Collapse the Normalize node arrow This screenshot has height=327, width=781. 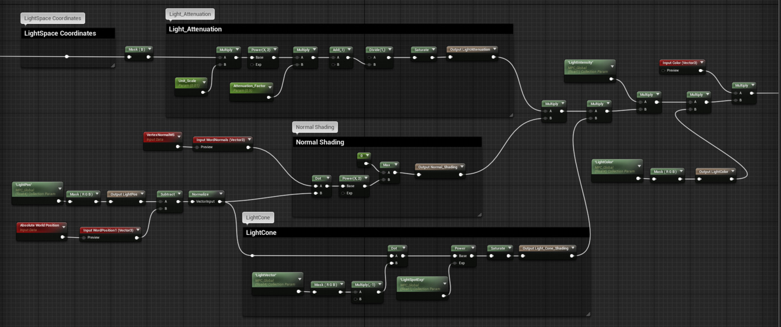(x=221, y=194)
